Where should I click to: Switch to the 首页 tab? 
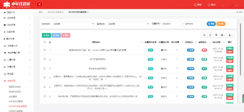[41, 12]
